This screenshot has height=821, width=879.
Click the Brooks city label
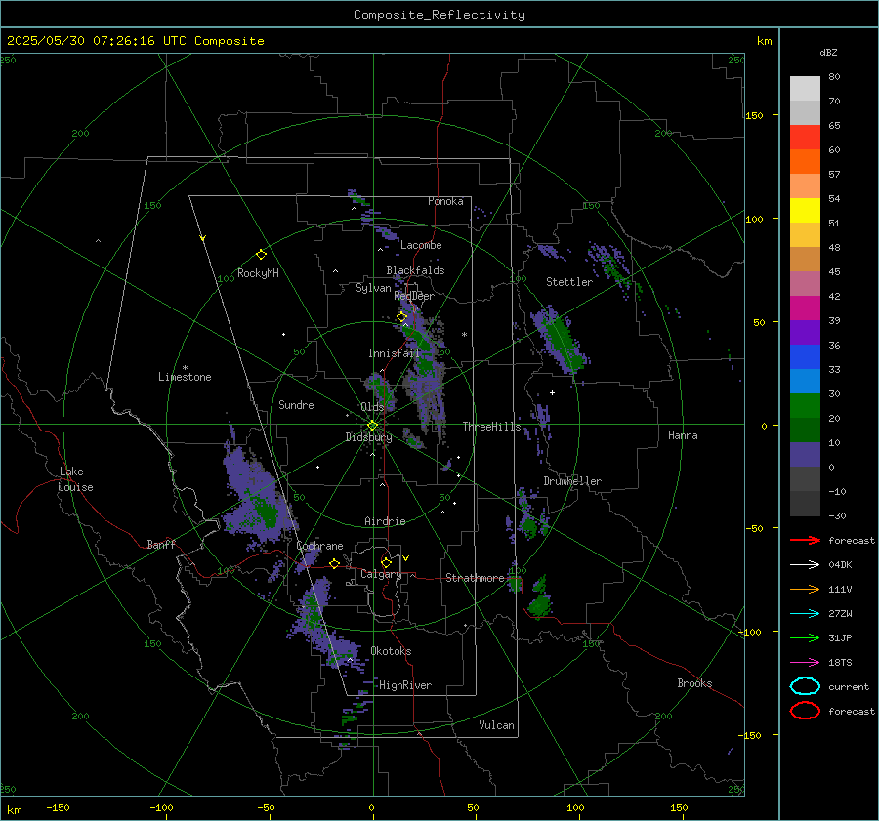694,683
